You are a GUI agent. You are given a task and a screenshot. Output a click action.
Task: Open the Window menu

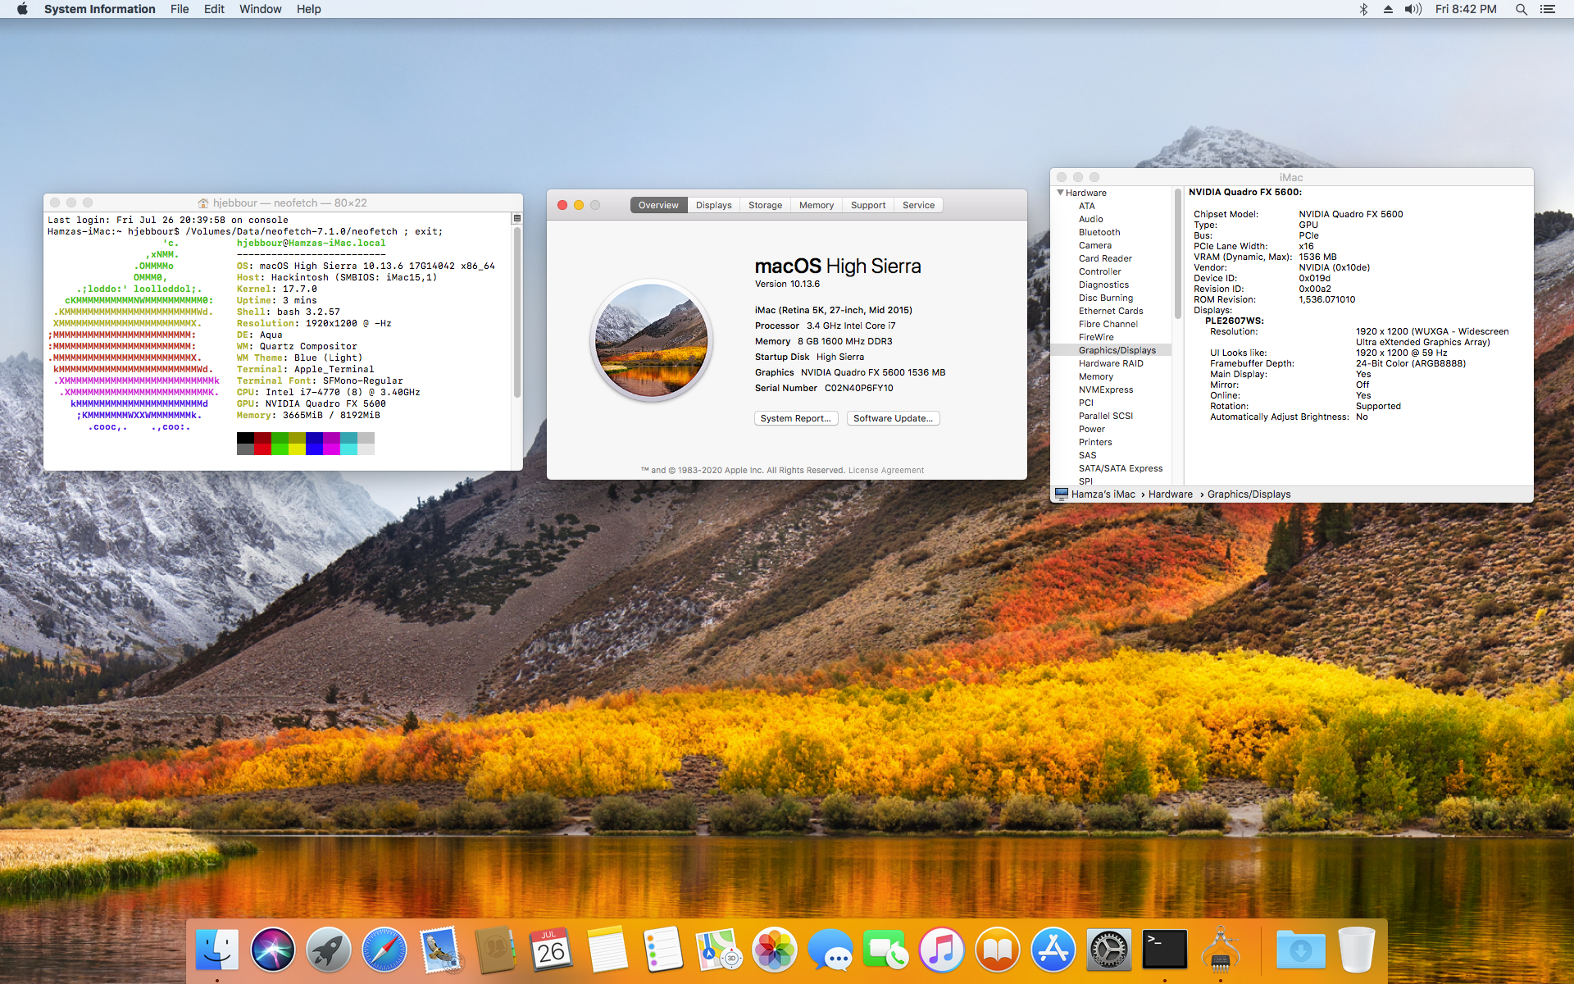260,9
